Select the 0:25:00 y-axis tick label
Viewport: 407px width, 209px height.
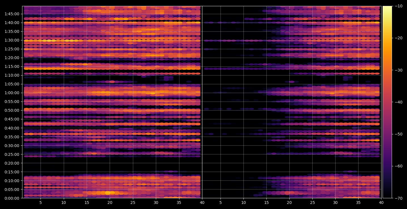(12, 154)
